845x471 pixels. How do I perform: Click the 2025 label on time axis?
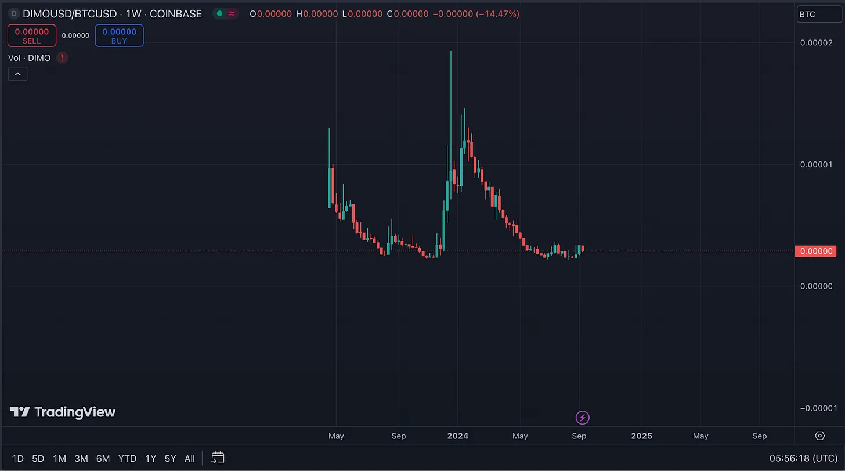click(641, 436)
